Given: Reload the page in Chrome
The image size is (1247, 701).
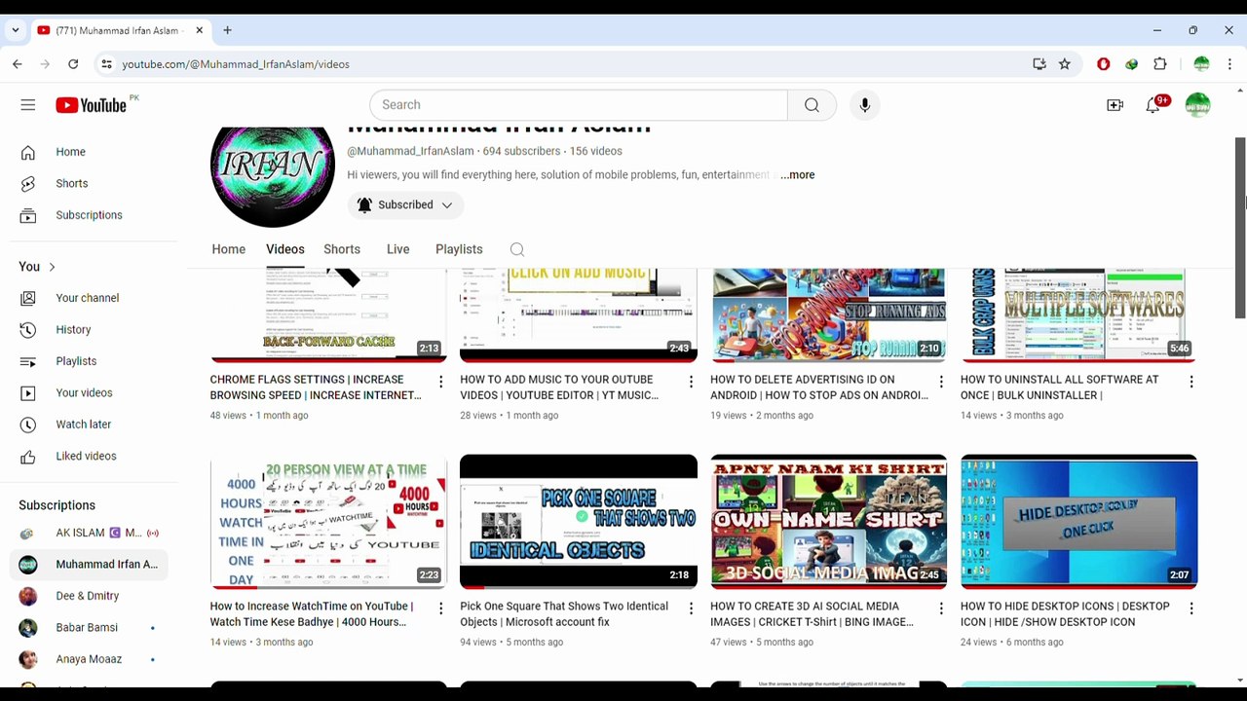Looking at the screenshot, I should (x=73, y=64).
